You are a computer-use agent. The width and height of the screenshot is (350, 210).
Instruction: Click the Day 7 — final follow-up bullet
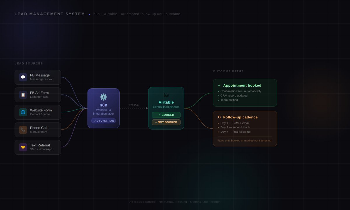(x=235, y=132)
